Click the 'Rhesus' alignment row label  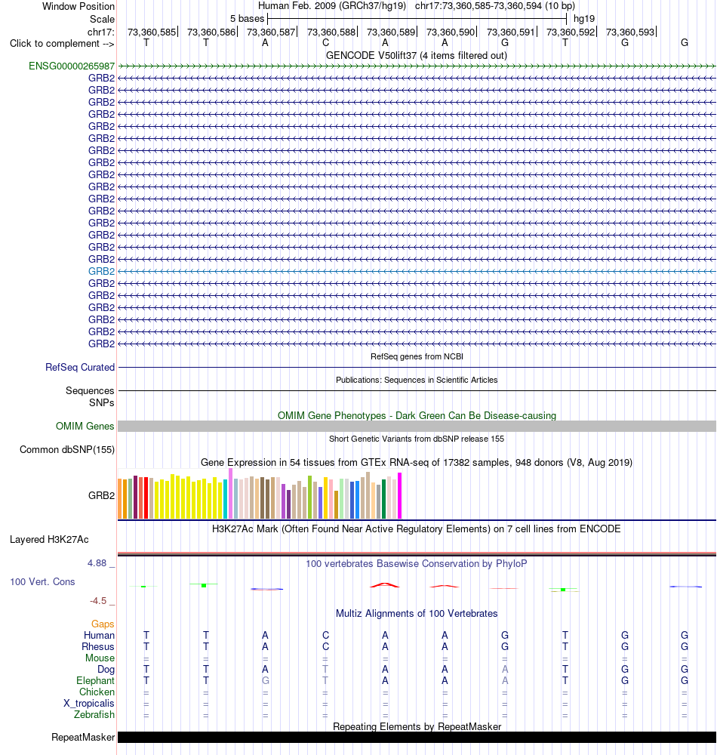click(x=98, y=647)
